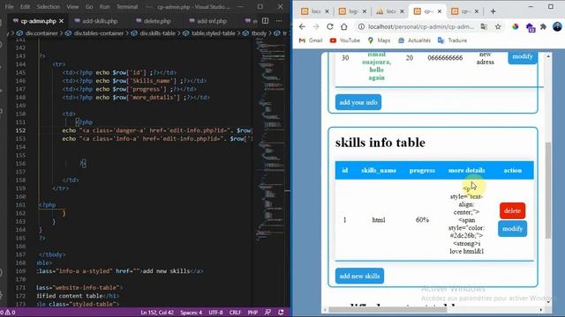Click the add new skills button
The width and height of the screenshot is (565, 317).
[x=359, y=276]
